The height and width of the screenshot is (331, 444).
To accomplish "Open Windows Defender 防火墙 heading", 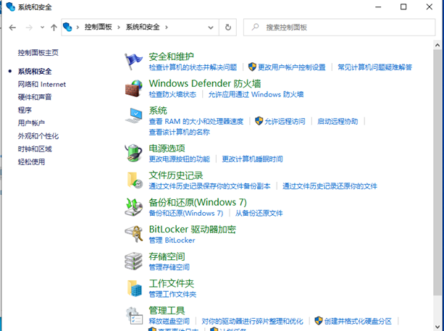I will coord(205,83).
